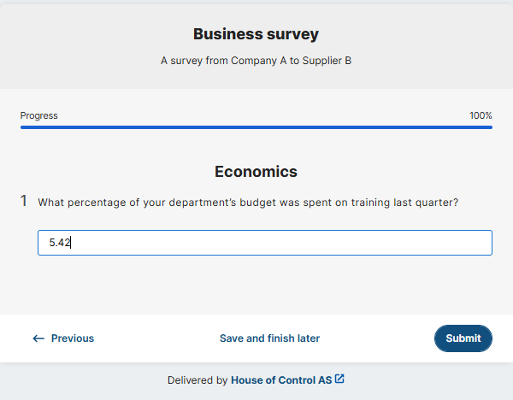Select the question number 1
Screen dimensions: 513x400
pyautogui.click(x=24, y=201)
